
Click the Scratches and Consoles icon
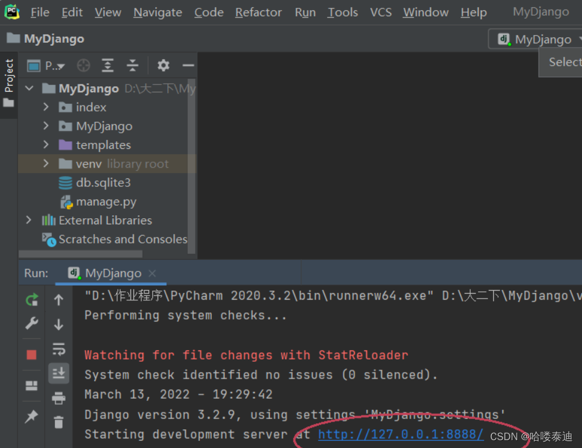[49, 240]
